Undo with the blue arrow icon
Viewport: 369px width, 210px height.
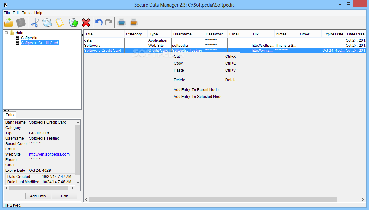[99, 23]
